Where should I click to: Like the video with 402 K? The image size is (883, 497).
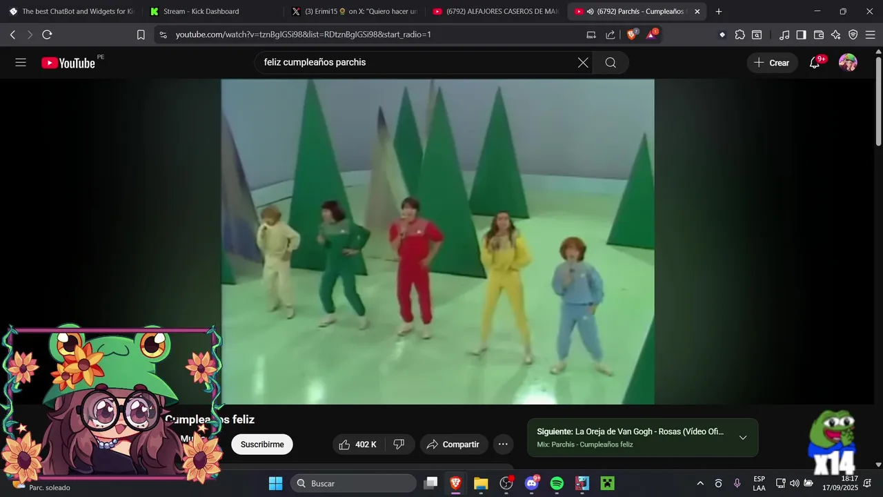tap(357, 445)
